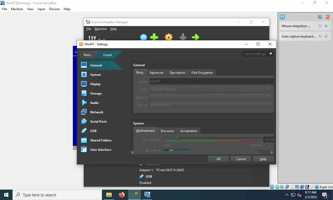Click the green arrow Show icon in Manager

tap(196, 37)
